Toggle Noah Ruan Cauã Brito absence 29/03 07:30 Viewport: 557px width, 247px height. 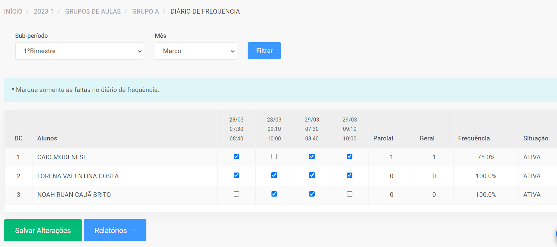[x=312, y=194]
